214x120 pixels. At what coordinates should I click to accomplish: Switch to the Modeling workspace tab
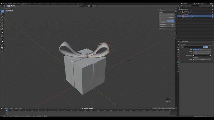[x=29, y=4]
